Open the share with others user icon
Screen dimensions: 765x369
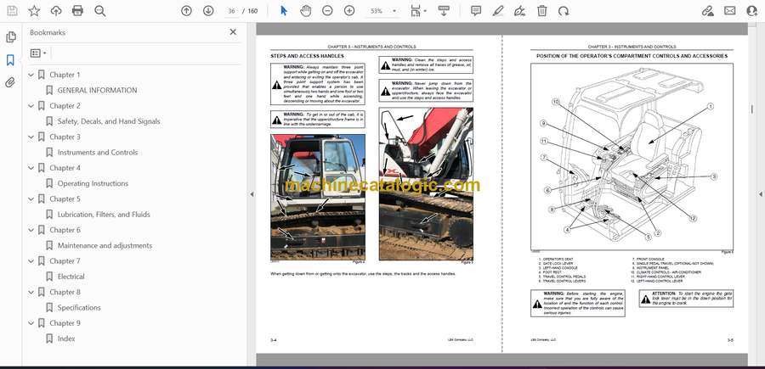tap(752, 11)
